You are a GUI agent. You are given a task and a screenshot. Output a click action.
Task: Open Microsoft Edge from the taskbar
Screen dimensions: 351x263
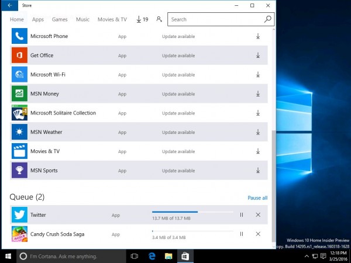(151, 256)
